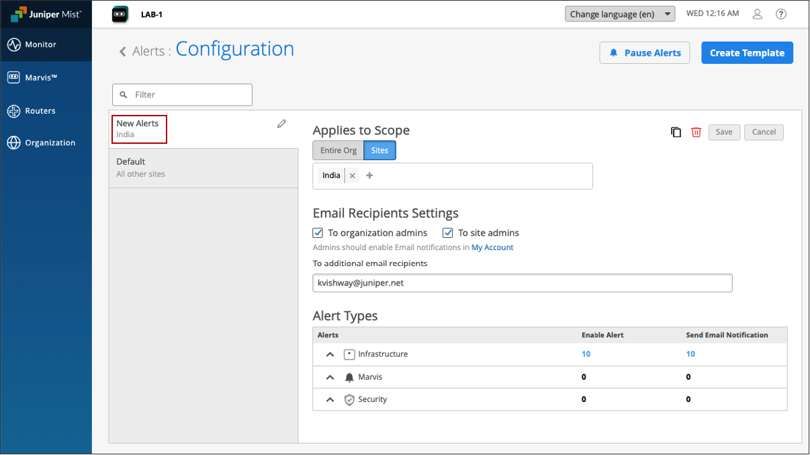Follow the My Account link
Viewport: 810px width, 455px height.
(x=492, y=248)
